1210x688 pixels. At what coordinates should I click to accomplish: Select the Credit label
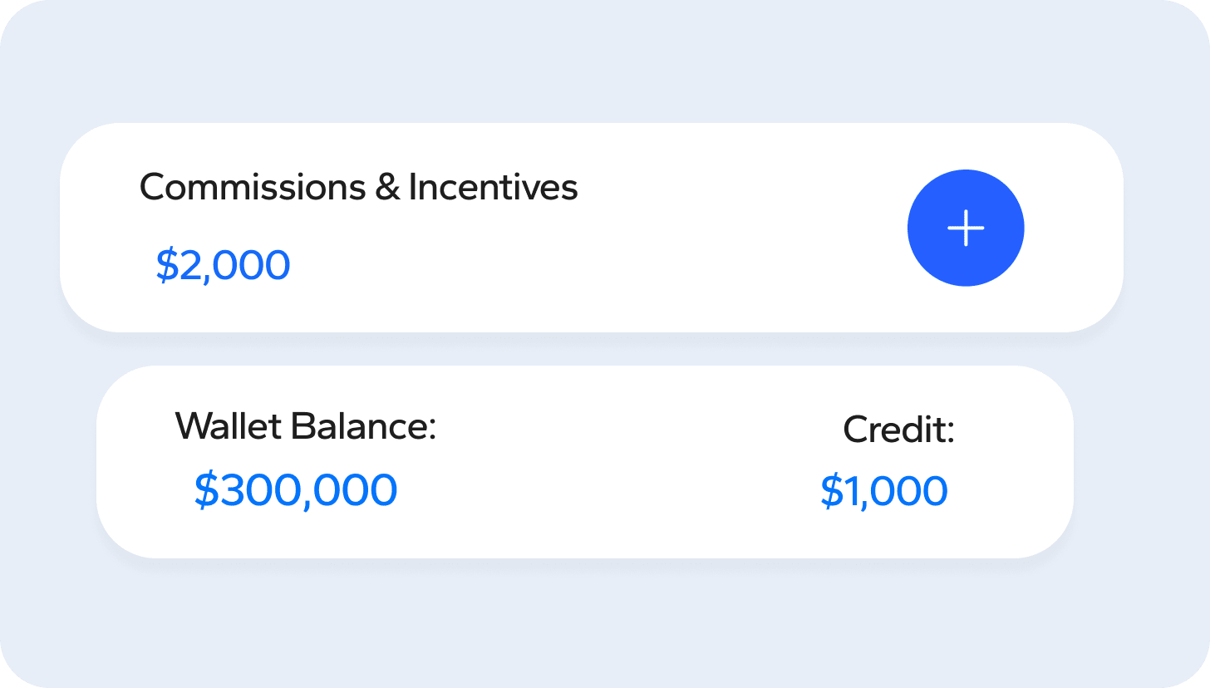pos(898,430)
